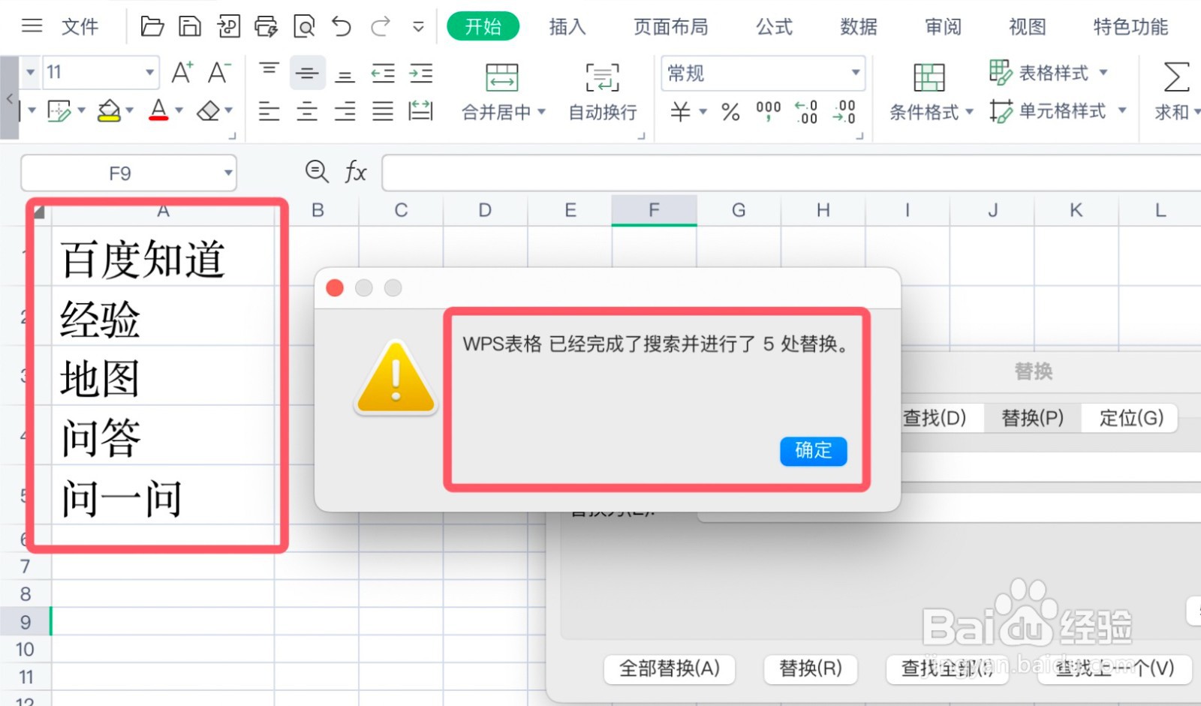Toggle 自动换行 wrap text

603,93
